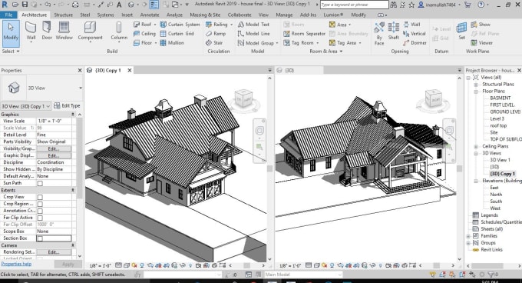This screenshot has height=283, width=522.
Task: Select the Curtain Grid tool
Action: [177, 34]
